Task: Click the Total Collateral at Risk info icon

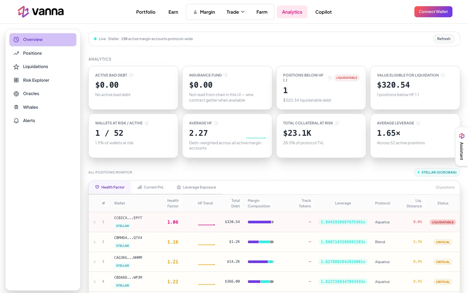Action: point(337,123)
